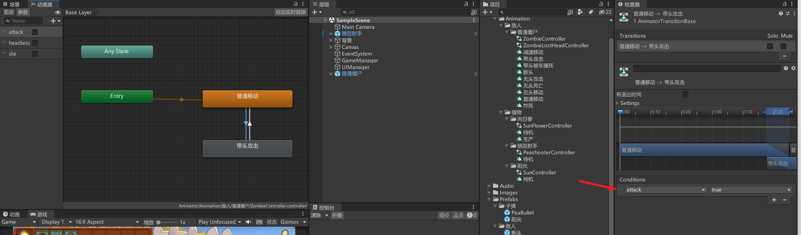Lock the Animator window with padlock icon
The image size is (801, 235).
pos(296,4)
